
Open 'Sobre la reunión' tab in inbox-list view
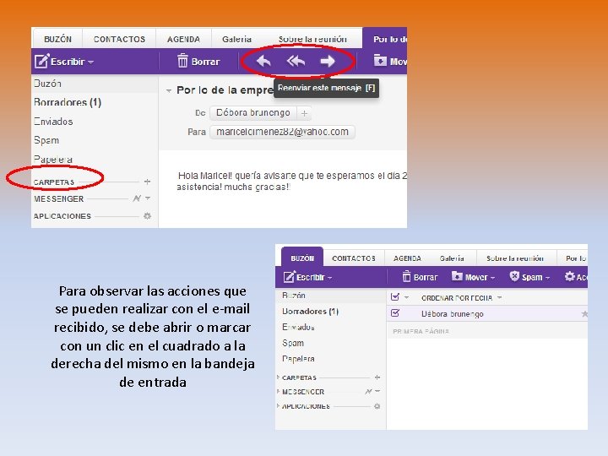[x=515, y=258]
